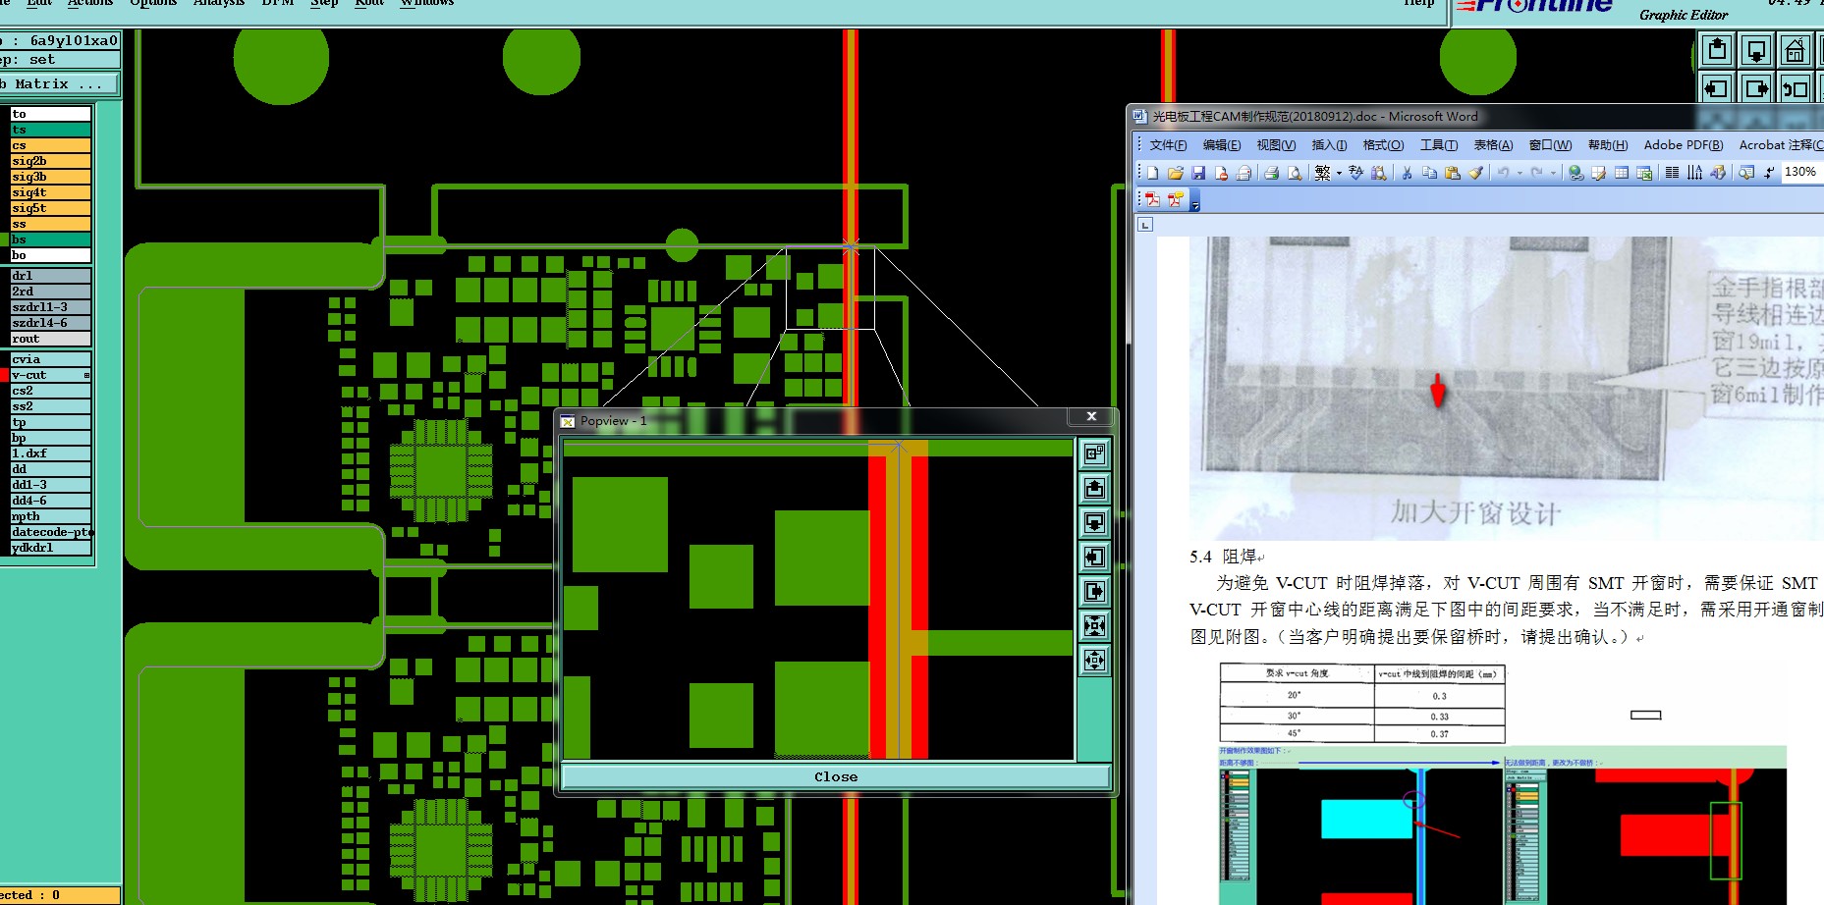Click Undo arrow icon in Word toolbar
1824x905 pixels.
click(1503, 173)
